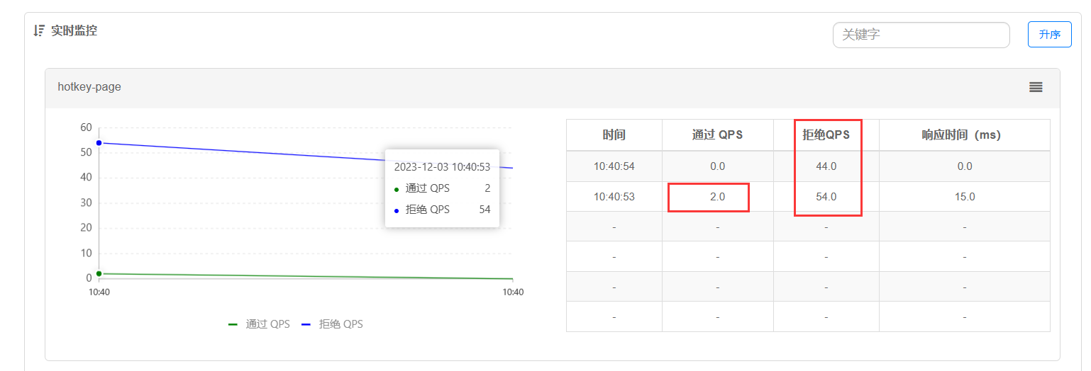Click the highlighted 2.0 passed QPS cell

tap(717, 197)
